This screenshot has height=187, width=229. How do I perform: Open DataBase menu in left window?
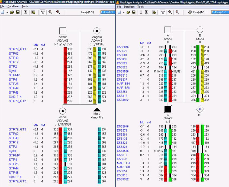click(x=13, y=6)
